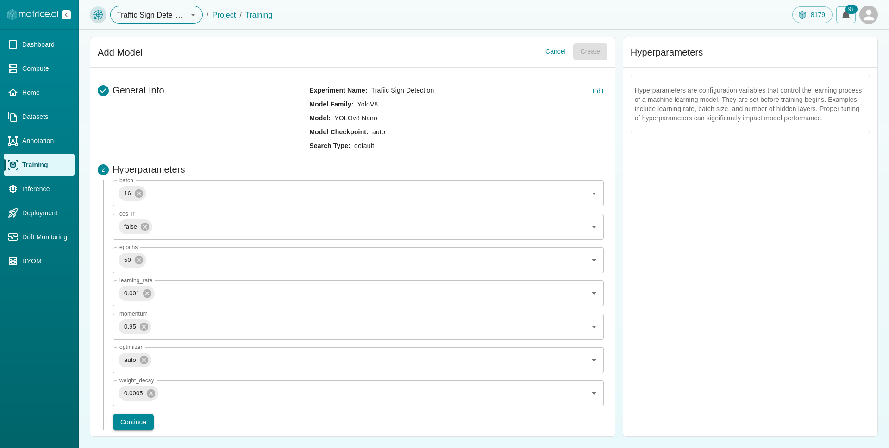Remove the learning_rate 0.001 chip
The width and height of the screenshot is (889, 448).
pos(147,293)
